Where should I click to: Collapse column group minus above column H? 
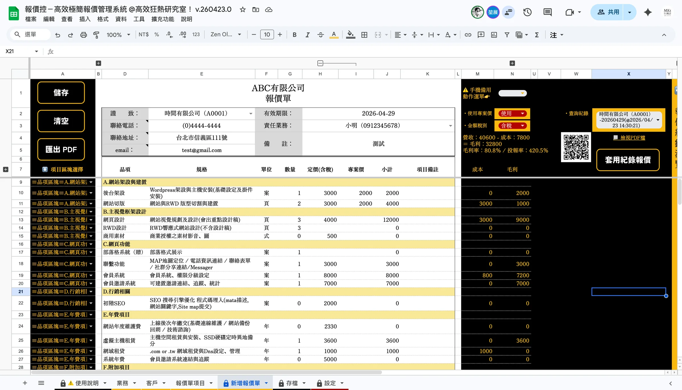pos(320,63)
